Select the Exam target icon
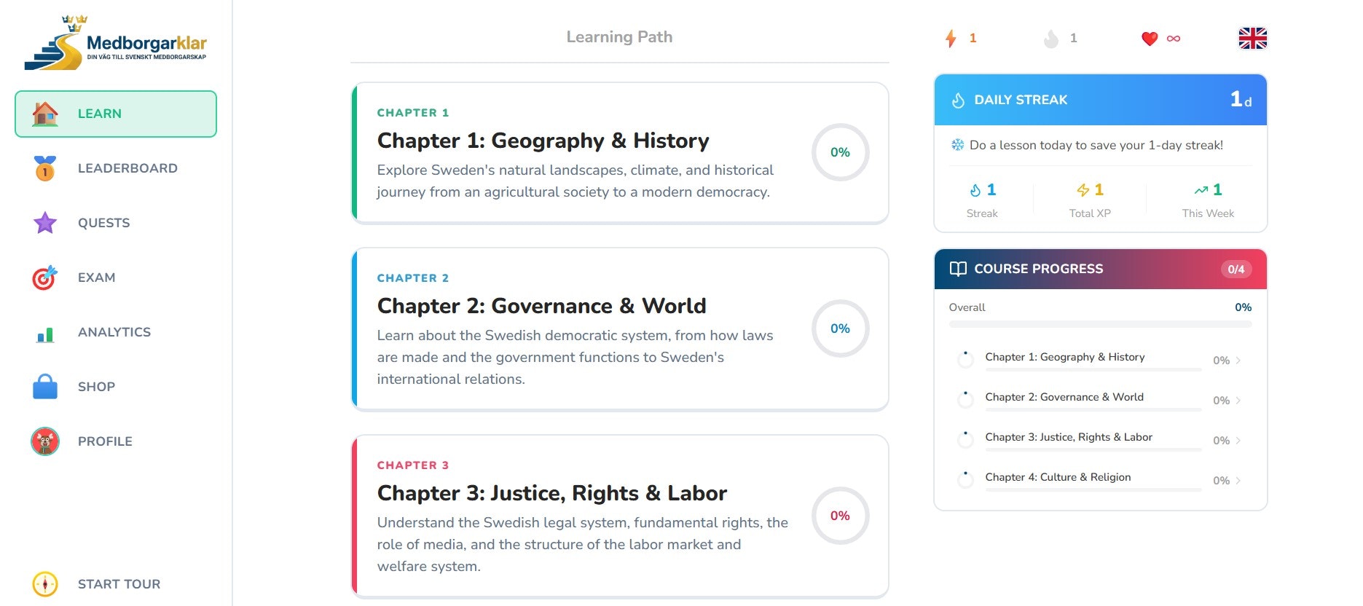This screenshot has width=1363, height=606. pyautogui.click(x=45, y=278)
